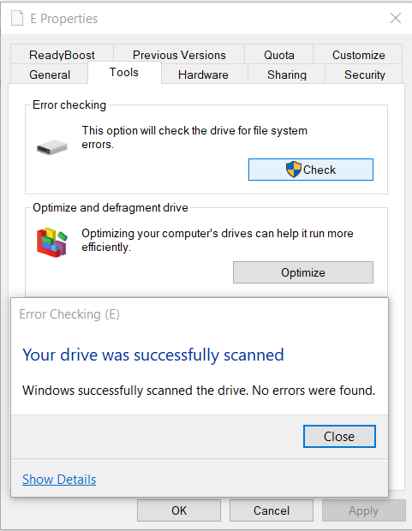This screenshot has height=531, width=412.
Task: Go to the Security tab
Action: (x=365, y=75)
